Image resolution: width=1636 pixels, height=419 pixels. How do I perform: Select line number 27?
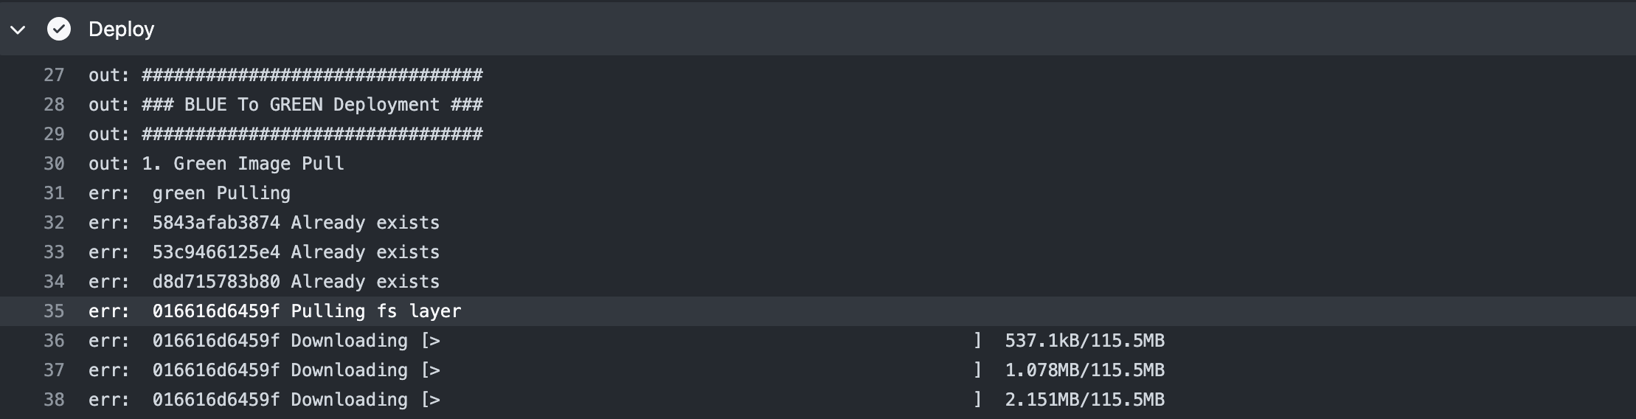54,75
